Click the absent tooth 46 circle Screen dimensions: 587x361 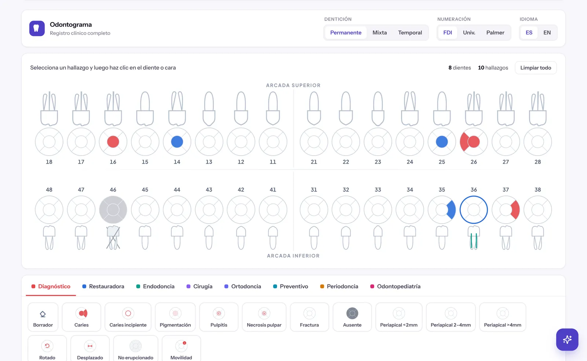[113, 210]
